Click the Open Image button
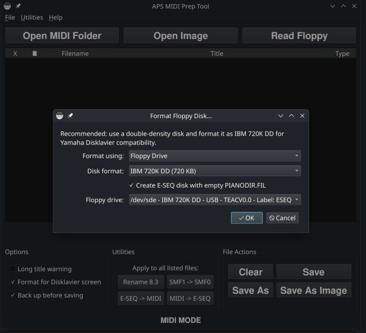The image size is (366, 333). click(180, 35)
